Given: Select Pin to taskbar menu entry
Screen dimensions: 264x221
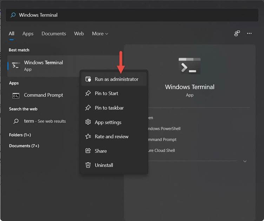Looking at the screenshot, I should [114, 108].
